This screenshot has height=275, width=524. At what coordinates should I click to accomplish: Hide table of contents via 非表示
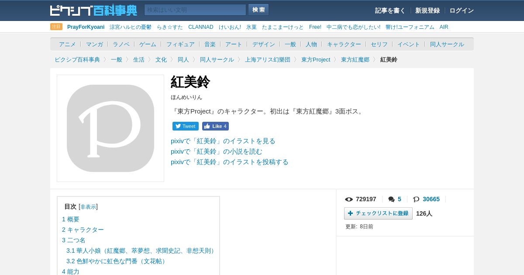pos(88,207)
